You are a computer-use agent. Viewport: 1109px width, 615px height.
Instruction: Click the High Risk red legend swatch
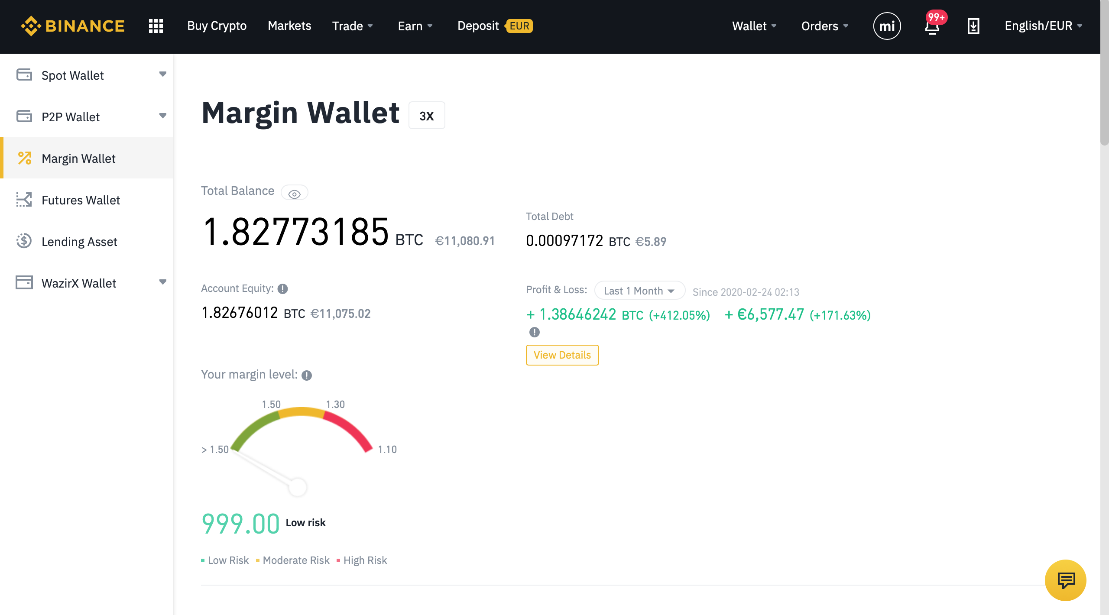click(x=338, y=560)
